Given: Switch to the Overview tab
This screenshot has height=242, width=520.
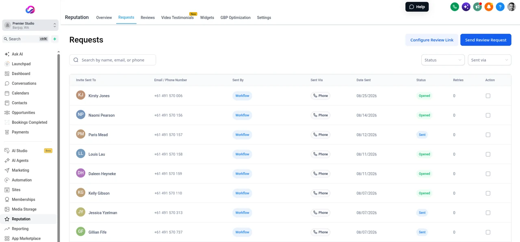Looking at the screenshot, I should pos(104,17).
